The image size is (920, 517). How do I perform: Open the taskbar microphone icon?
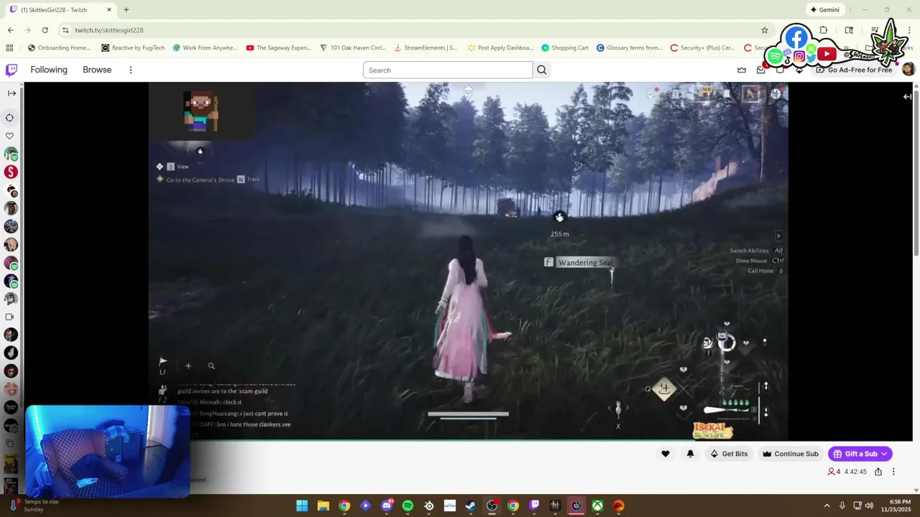(842, 506)
